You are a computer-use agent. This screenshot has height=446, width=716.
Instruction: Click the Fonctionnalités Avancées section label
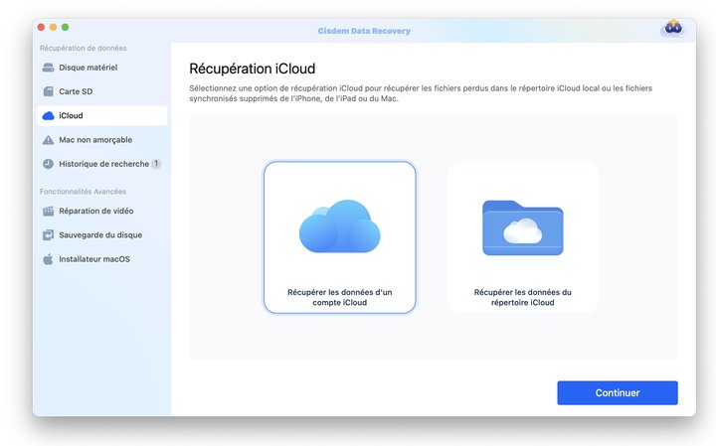(83, 192)
